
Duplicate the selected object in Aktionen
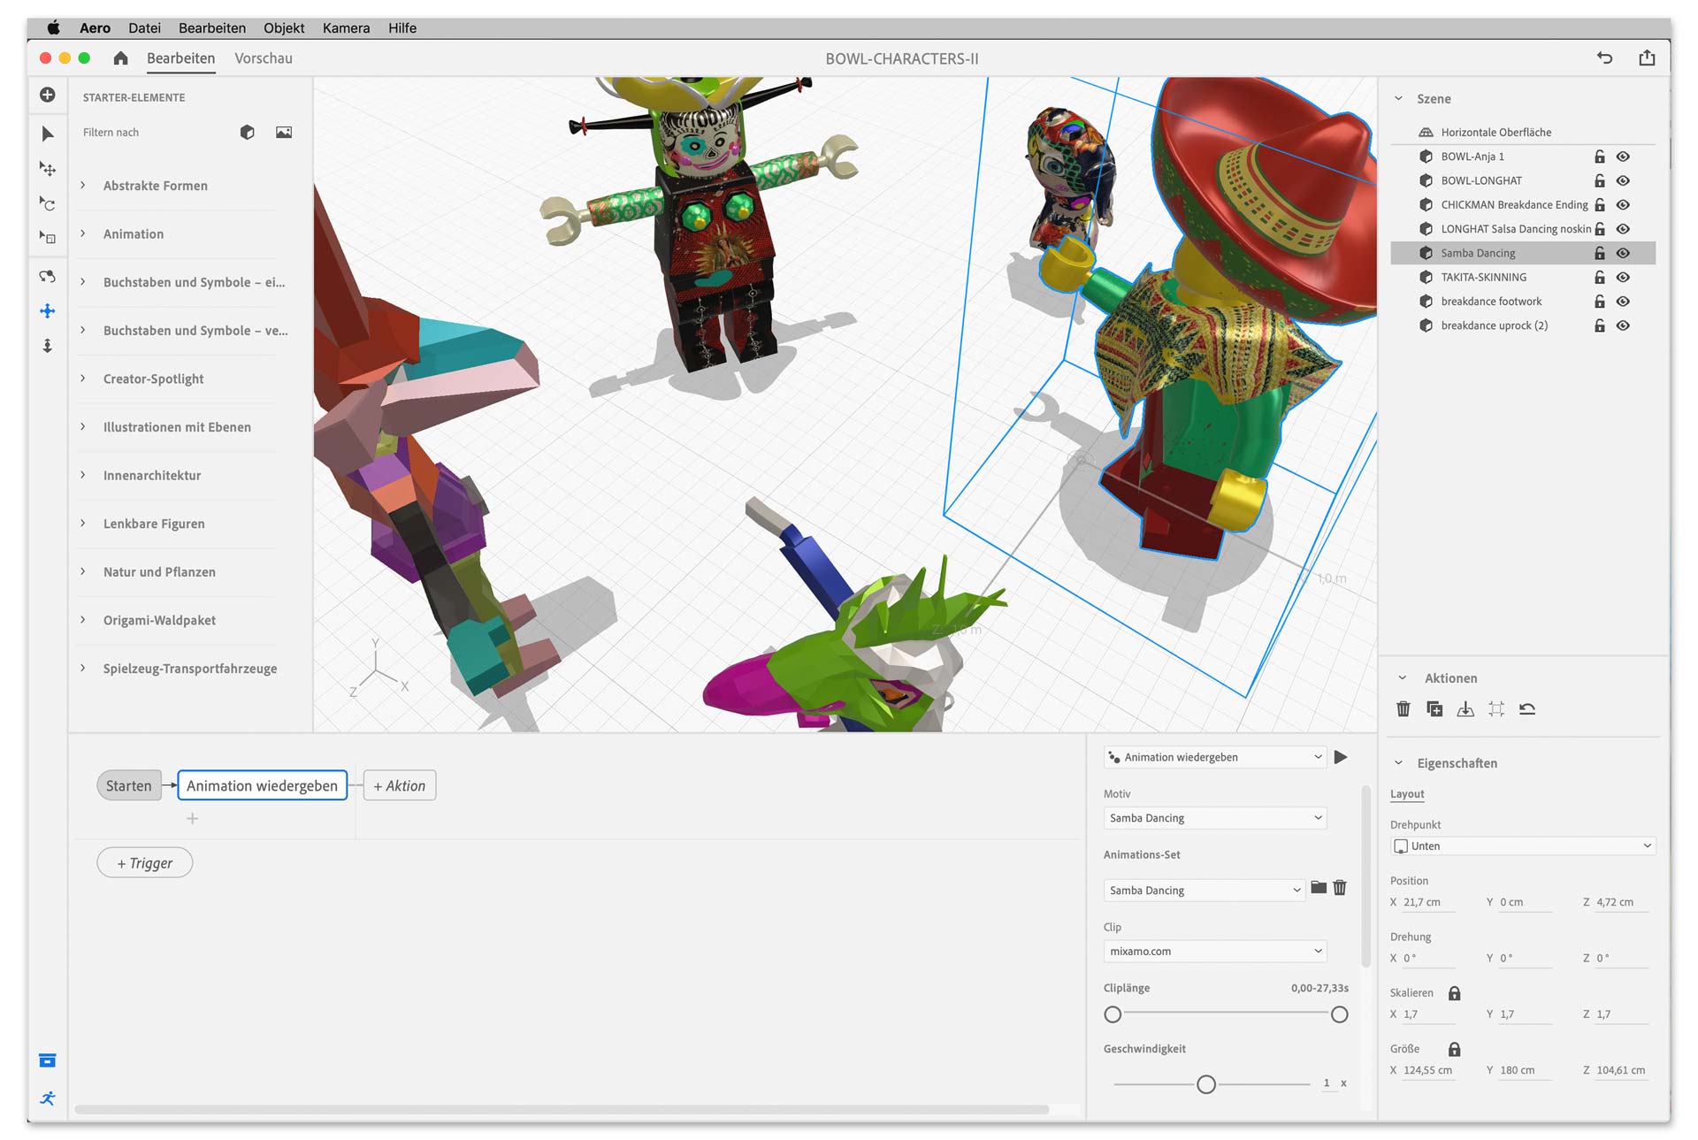coord(1434,708)
